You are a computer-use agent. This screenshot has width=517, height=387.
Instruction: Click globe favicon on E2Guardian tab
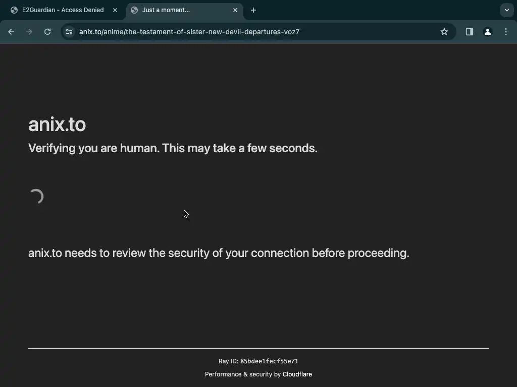tap(14, 10)
